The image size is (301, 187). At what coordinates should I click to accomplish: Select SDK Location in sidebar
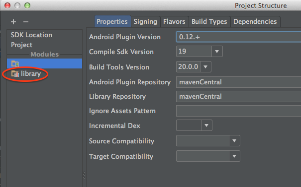(31, 35)
